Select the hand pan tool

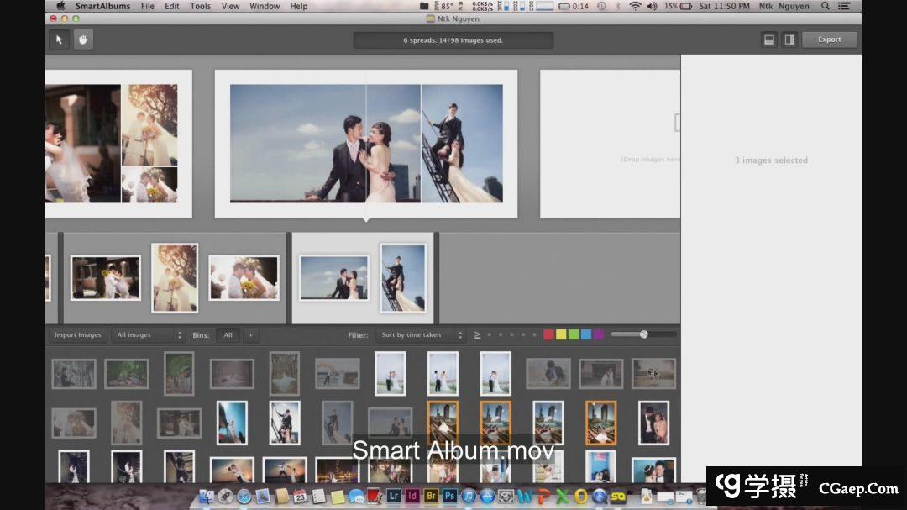click(x=83, y=39)
